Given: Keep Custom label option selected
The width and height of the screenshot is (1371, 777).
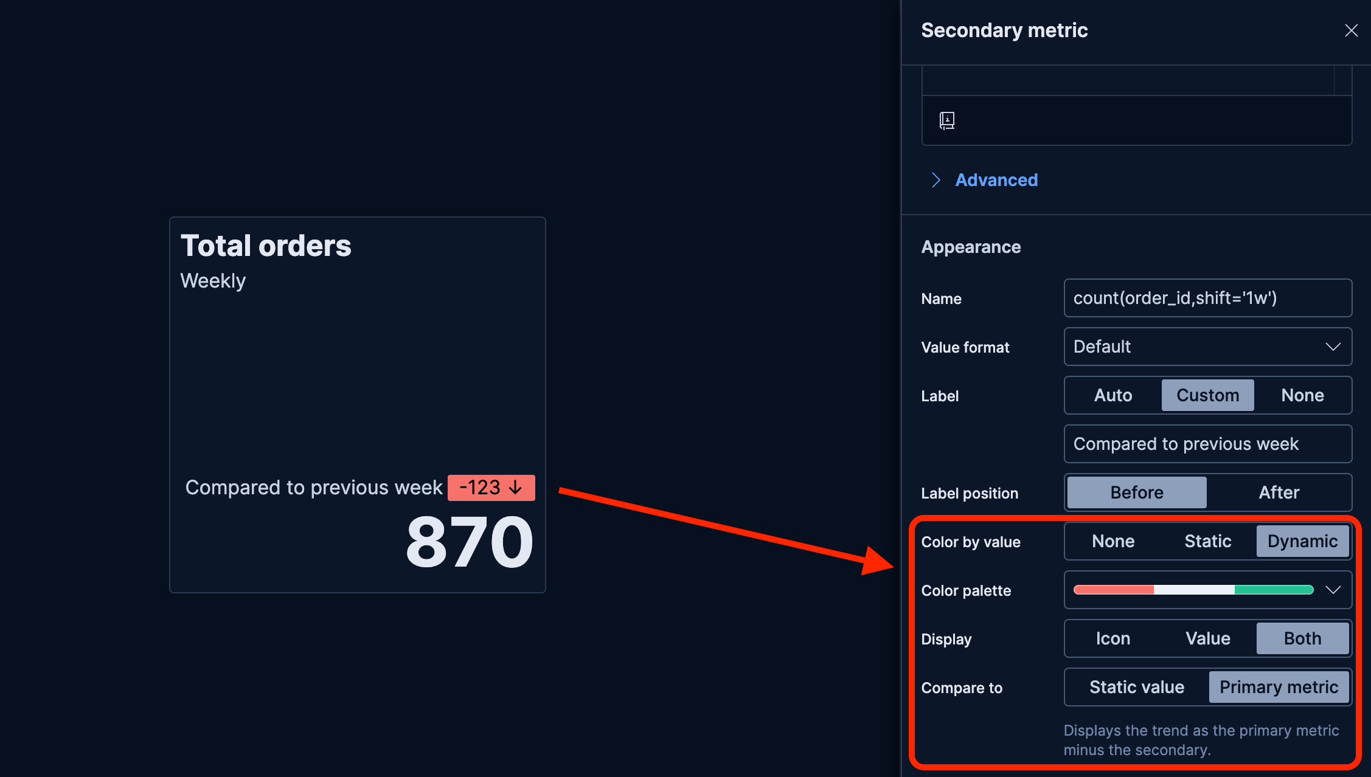Looking at the screenshot, I should [x=1207, y=395].
